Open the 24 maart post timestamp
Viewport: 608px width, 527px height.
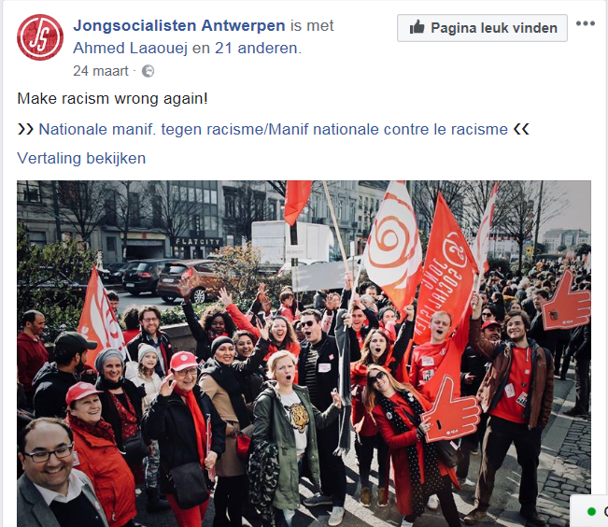tap(101, 71)
